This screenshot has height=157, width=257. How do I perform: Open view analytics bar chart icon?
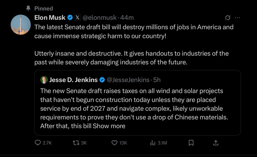[x=153, y=143]
